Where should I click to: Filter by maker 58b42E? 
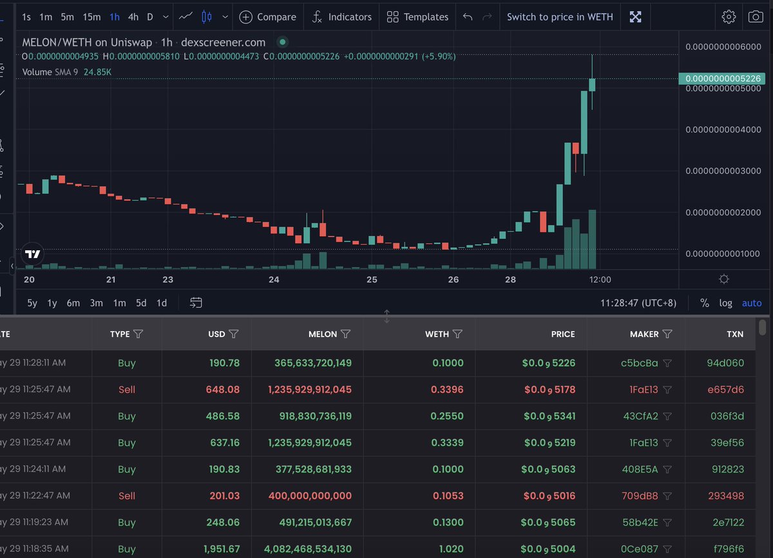(667, 523)
